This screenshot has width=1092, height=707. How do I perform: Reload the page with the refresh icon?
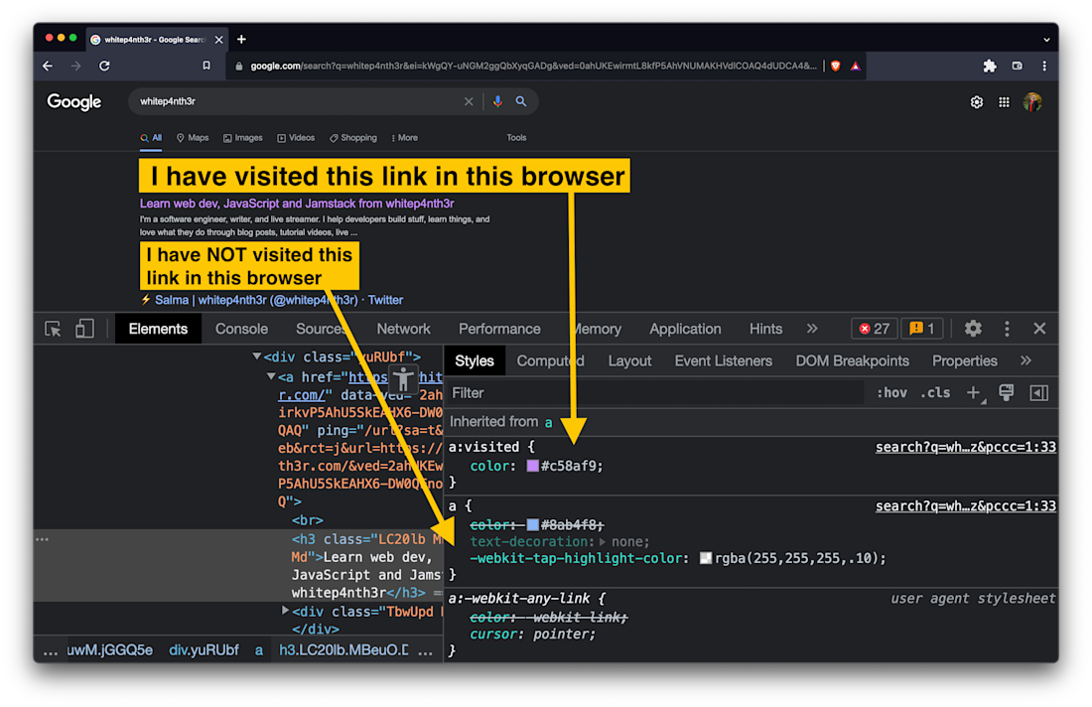coord(104,66)
